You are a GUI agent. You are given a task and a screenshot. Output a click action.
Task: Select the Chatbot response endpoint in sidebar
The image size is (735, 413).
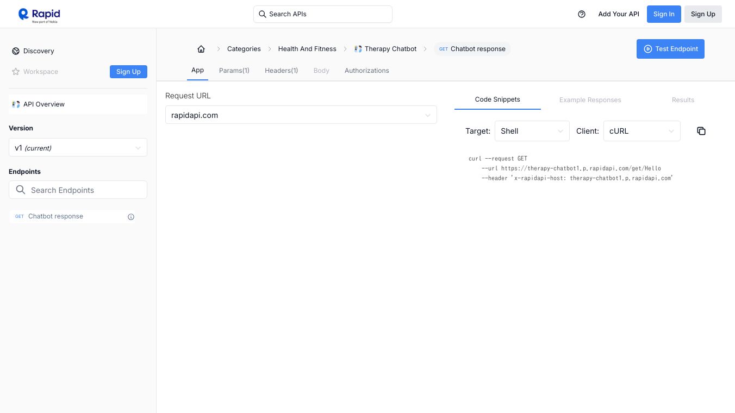73,216
